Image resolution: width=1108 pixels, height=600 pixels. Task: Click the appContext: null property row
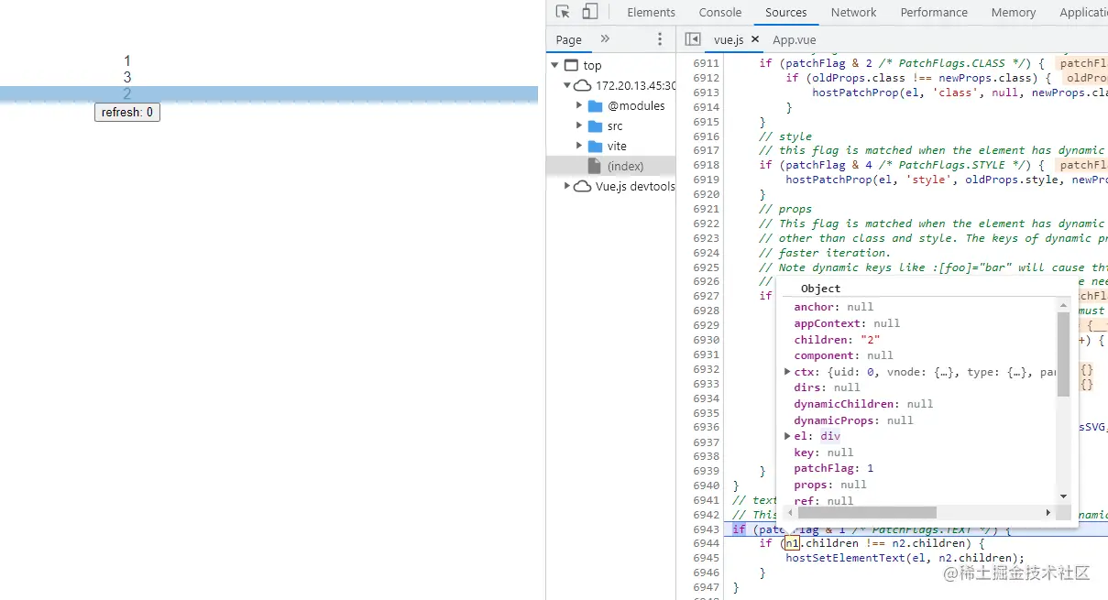(x=847, y=323)
